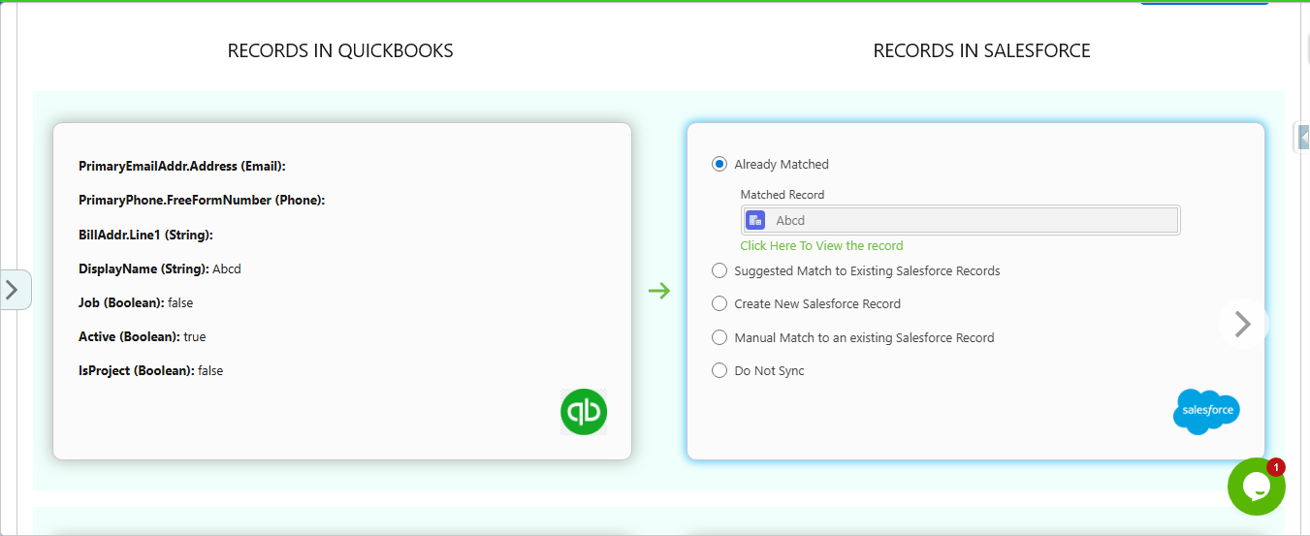Click the RECORDS IN SALESFORCE heading

point(982,50)
